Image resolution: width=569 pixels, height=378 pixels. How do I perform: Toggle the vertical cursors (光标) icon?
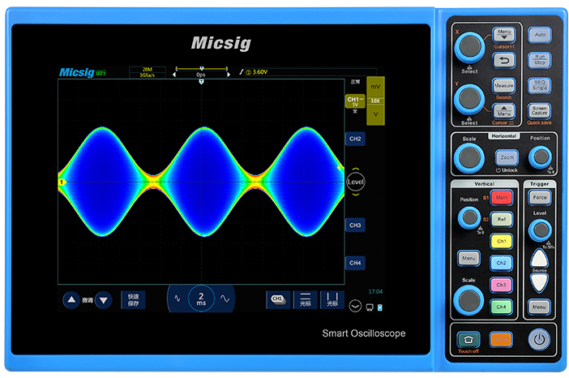[332, 299]
